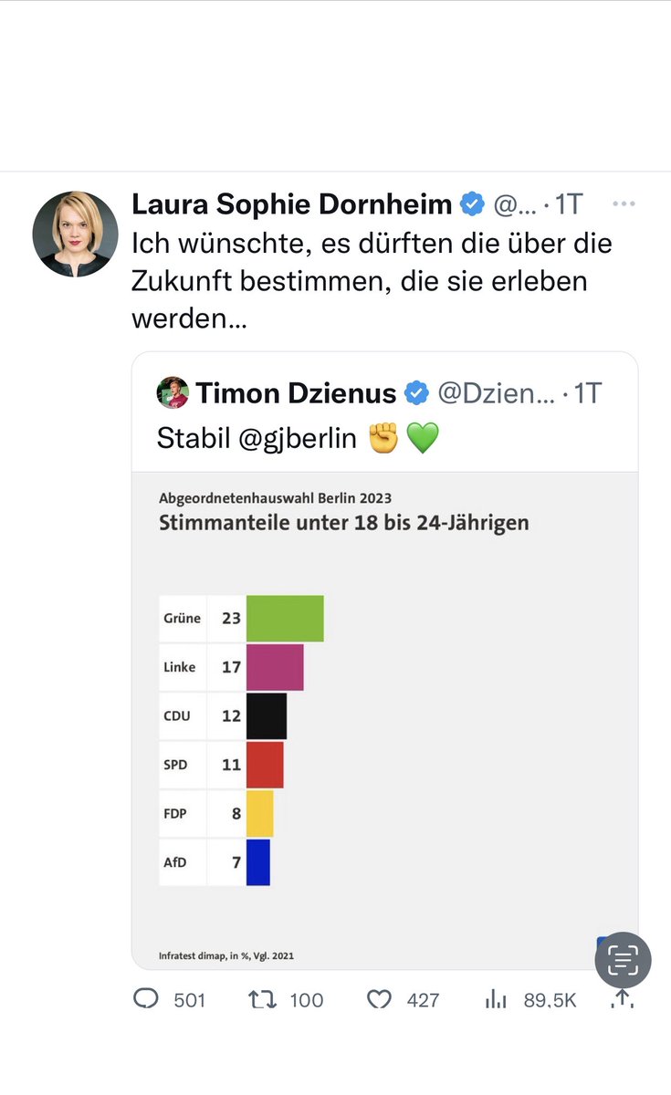The image size is (671, 1095).
Task: Click the green Grüne bar
Action: (285, 618)
